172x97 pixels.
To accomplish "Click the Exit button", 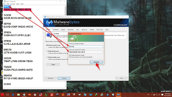I will click(x=121, y=78).
